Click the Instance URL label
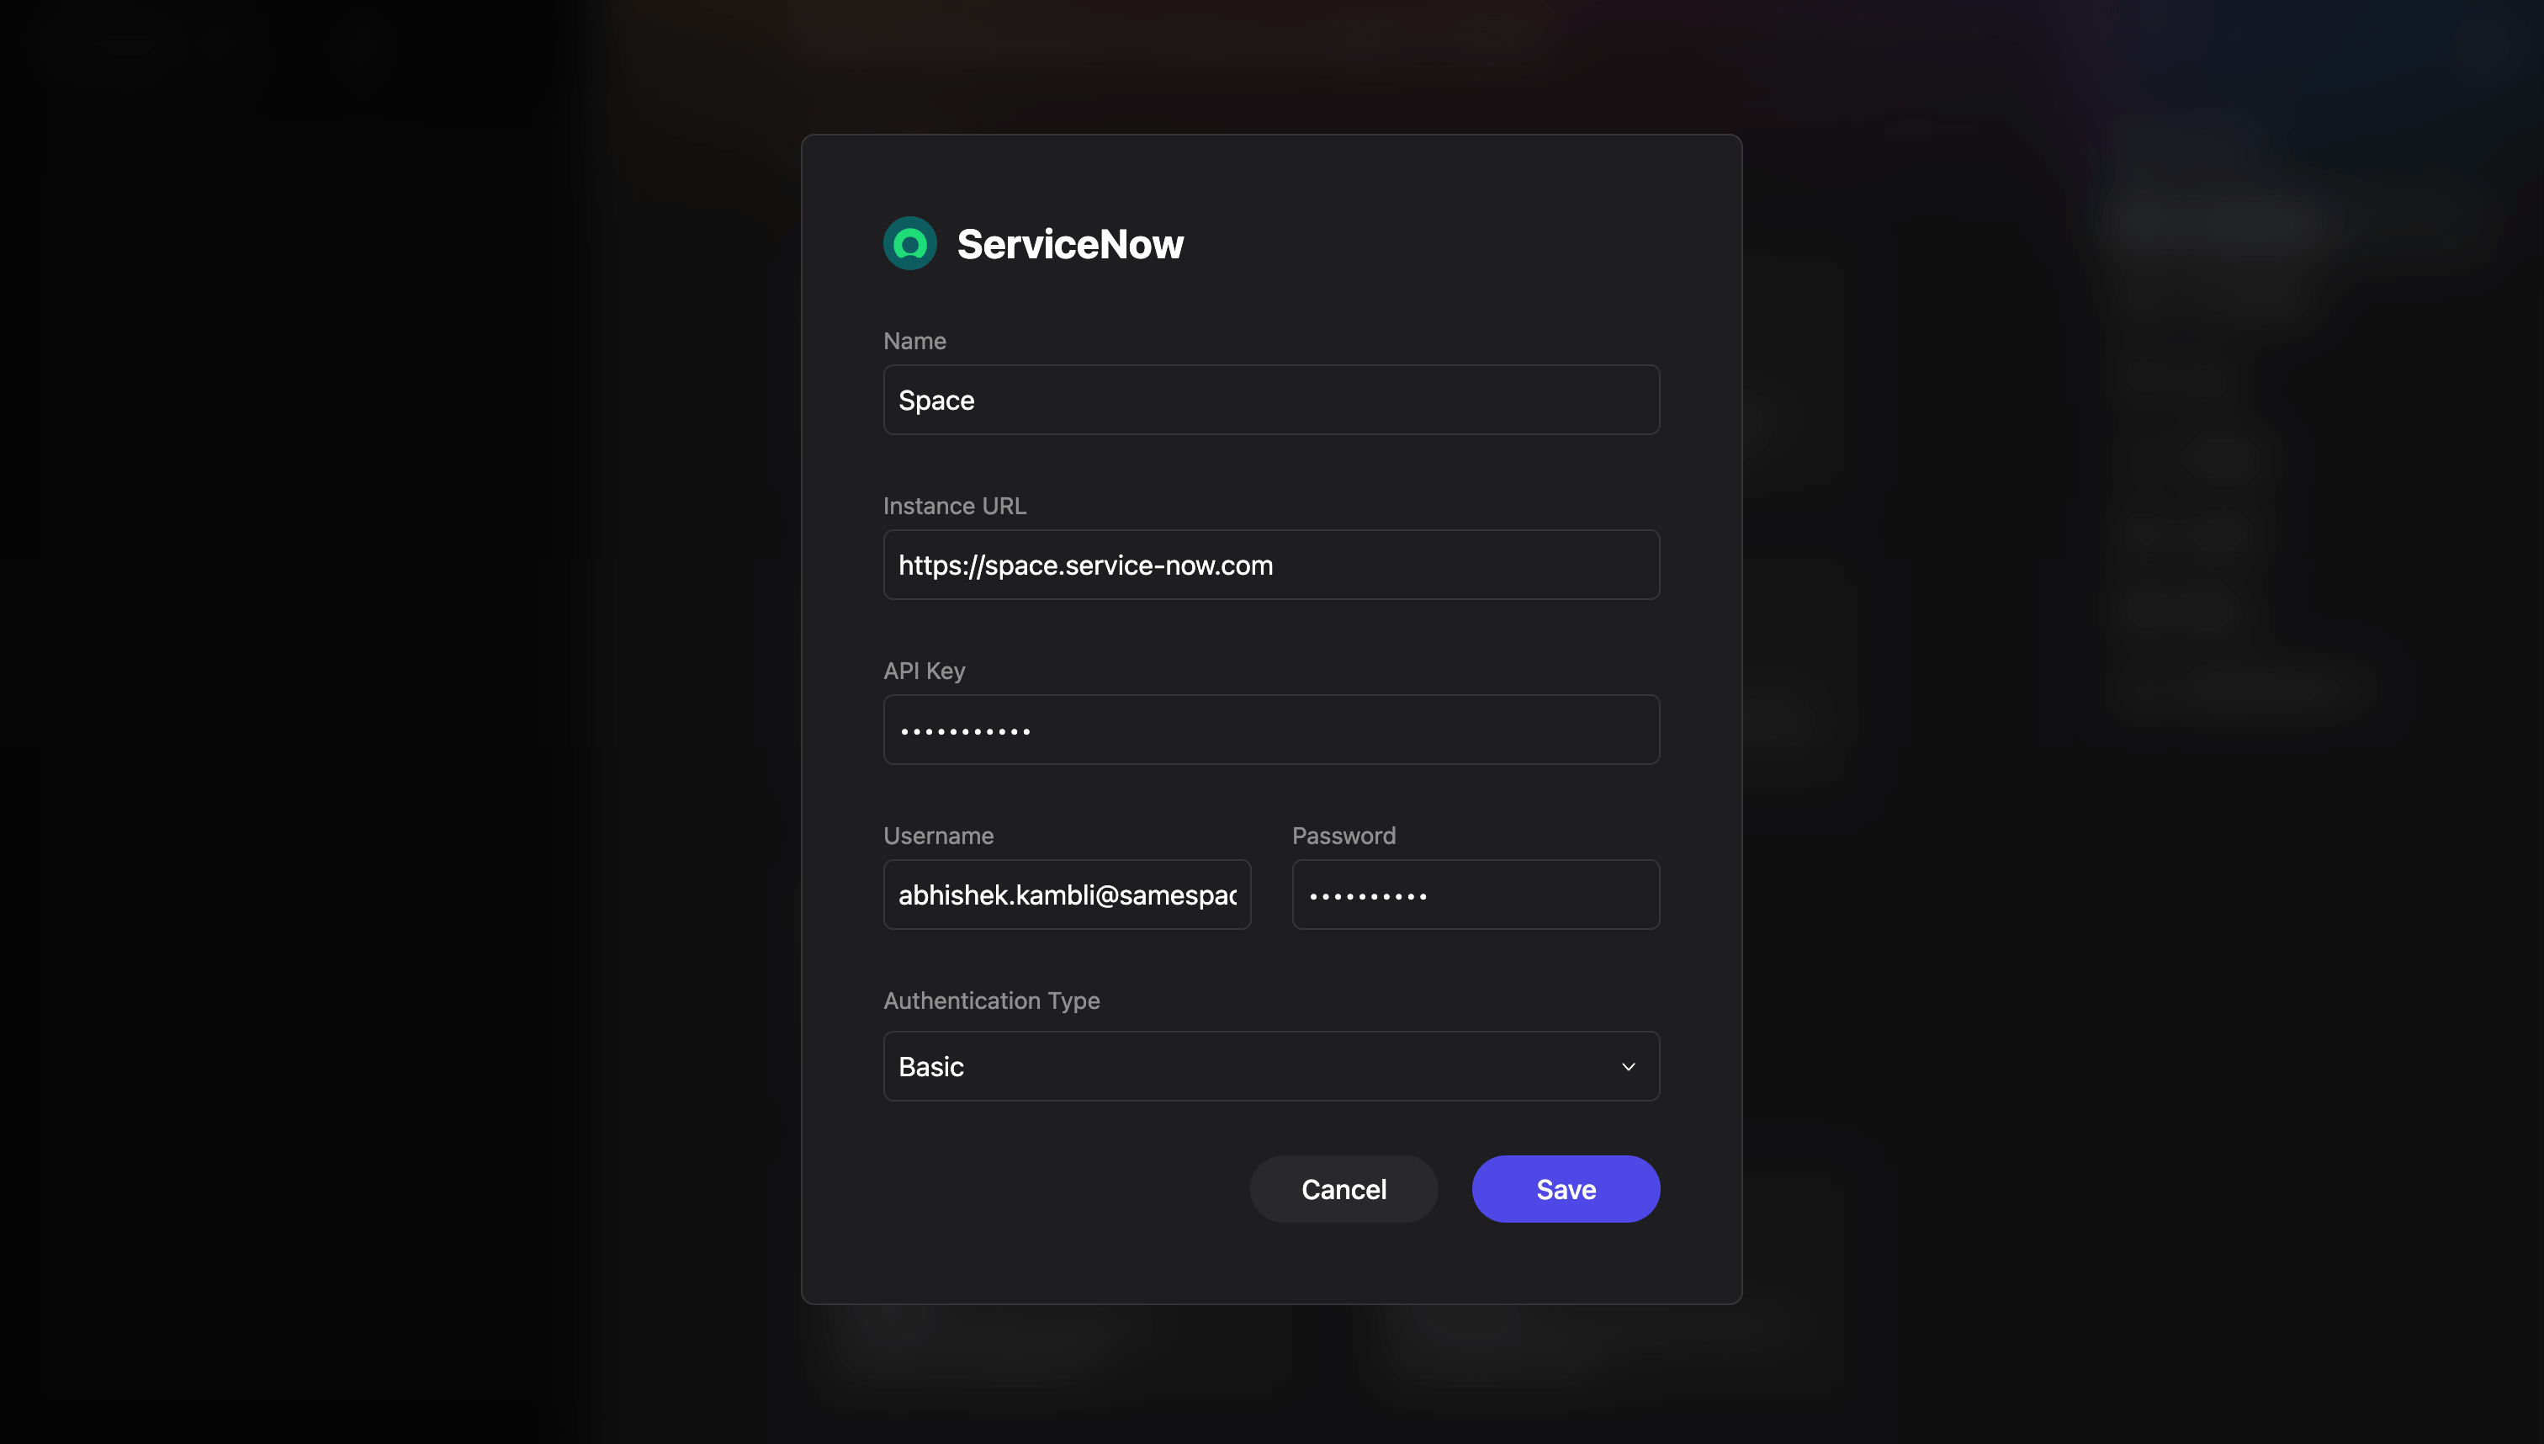Screen dimensions: 2544x1444 point(954,506)
